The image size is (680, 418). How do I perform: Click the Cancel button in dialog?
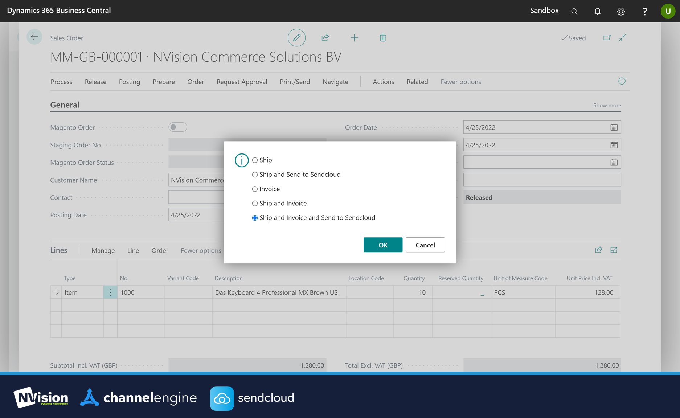tap(425, 245)
